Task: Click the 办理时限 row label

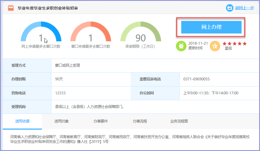Action: [x=18, y=79]
